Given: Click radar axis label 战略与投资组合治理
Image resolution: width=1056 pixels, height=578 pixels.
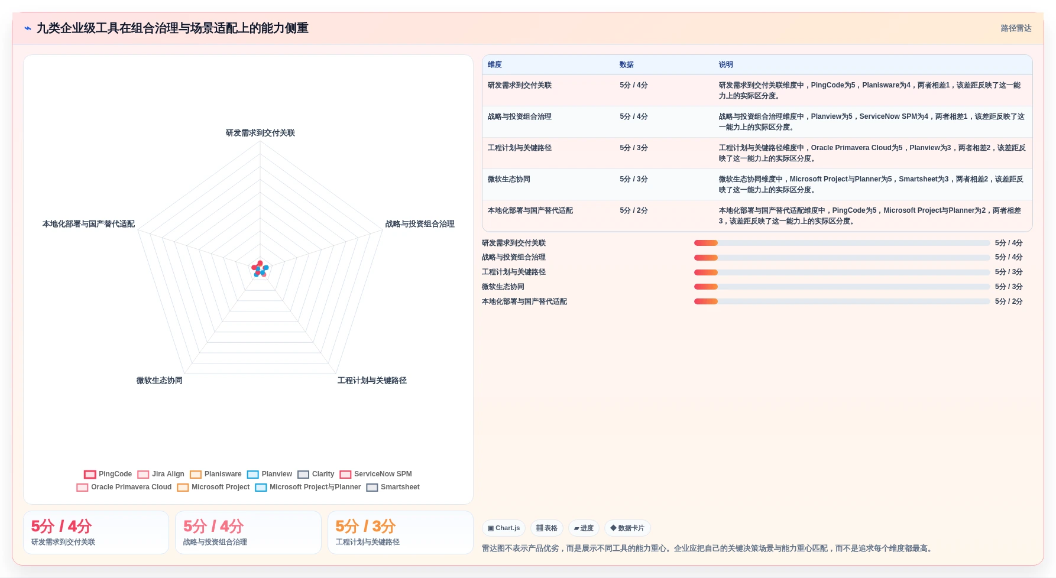Looking at the screenshot, I should coord(420,224).
